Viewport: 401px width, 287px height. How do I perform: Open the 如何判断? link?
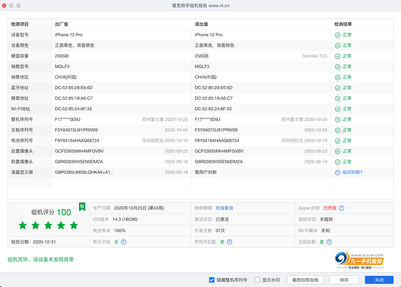click(x=352, y=172)
